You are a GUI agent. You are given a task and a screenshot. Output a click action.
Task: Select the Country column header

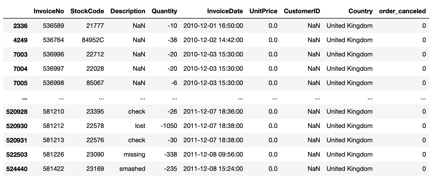pos(361,11)
